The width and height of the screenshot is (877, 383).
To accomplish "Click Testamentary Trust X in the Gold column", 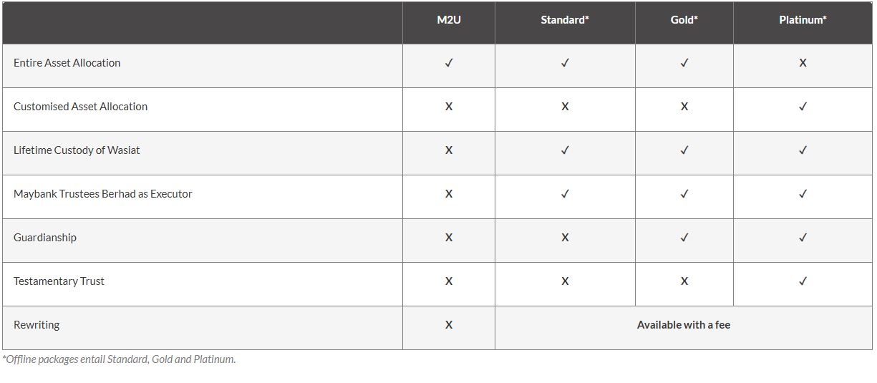I will 684,281.
